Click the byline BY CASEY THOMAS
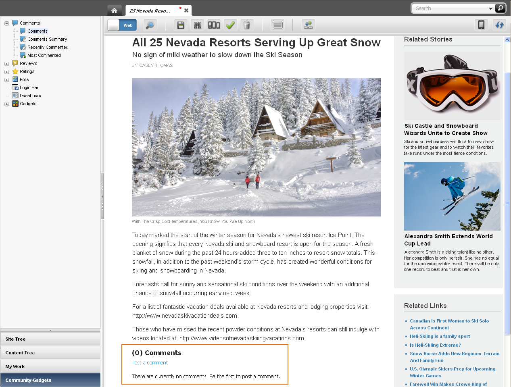The image size is (511, 387). pyautogui.click(x=152, y=65)
